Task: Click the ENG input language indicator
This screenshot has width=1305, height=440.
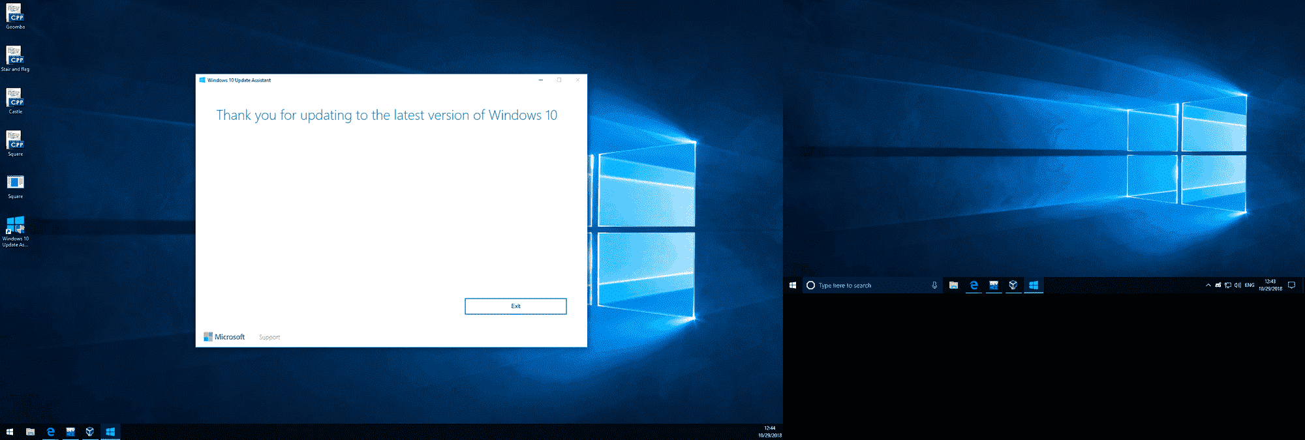Action: pos(1250,285)
